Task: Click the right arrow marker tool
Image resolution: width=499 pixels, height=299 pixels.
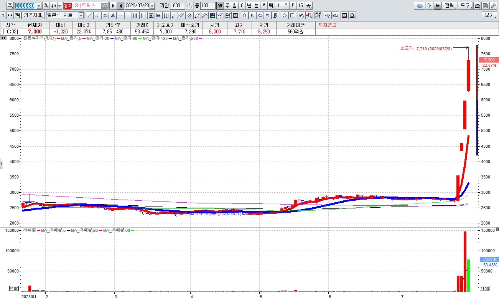Action: (267, 15)
